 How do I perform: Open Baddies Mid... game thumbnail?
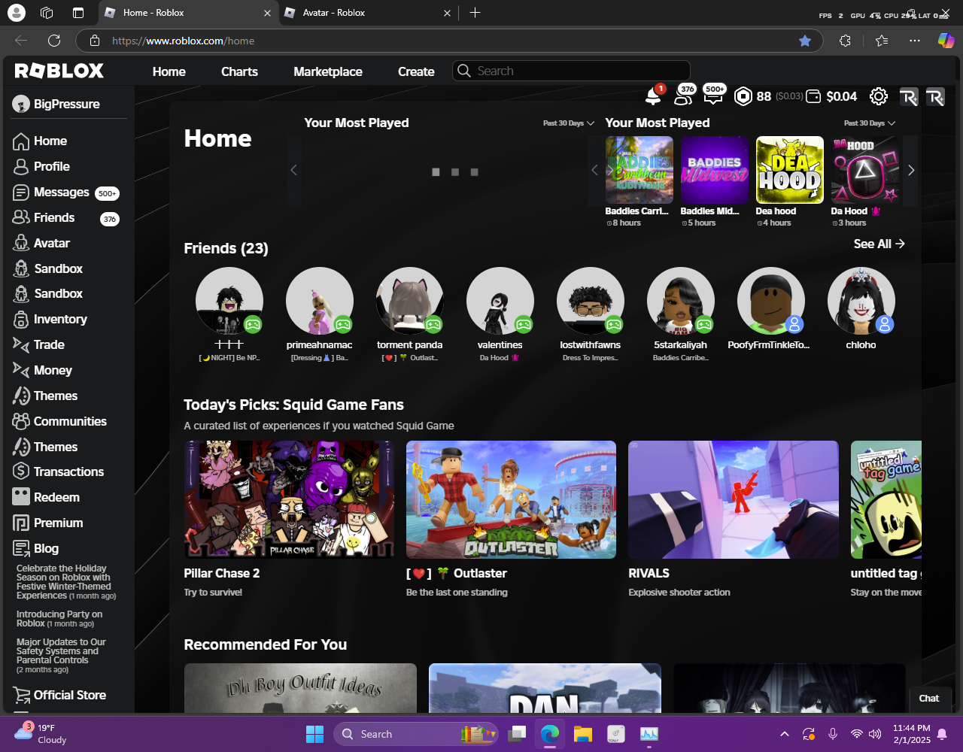715,170
